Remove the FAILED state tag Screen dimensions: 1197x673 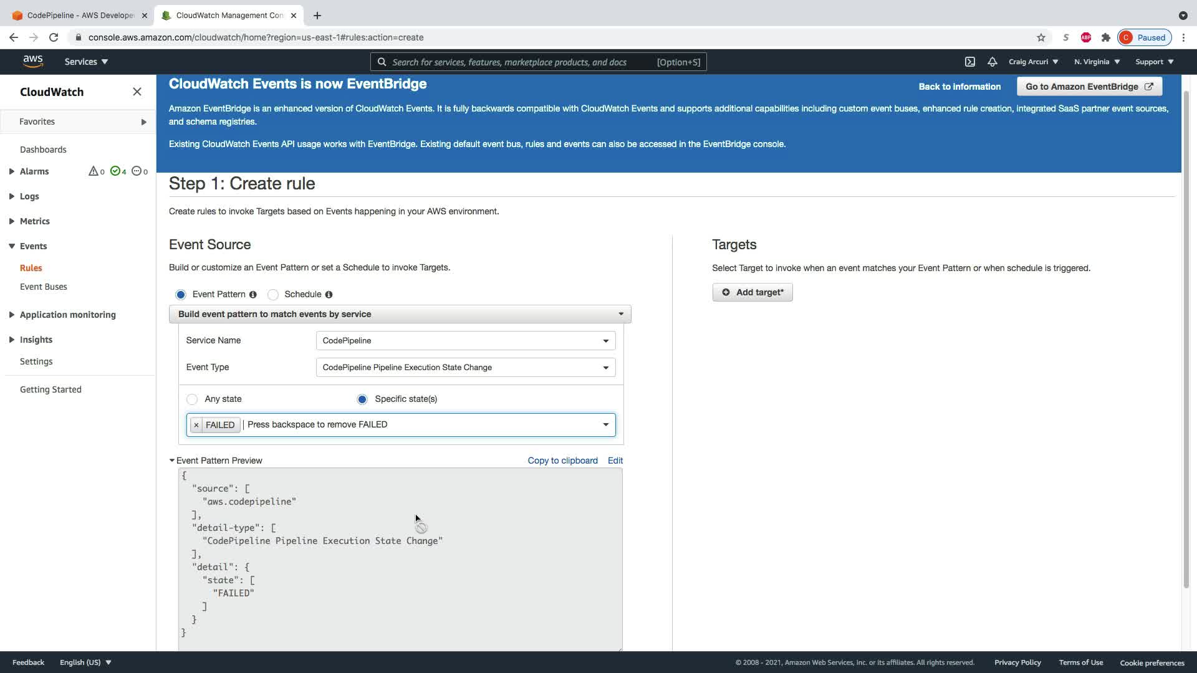tap(196, 425)
